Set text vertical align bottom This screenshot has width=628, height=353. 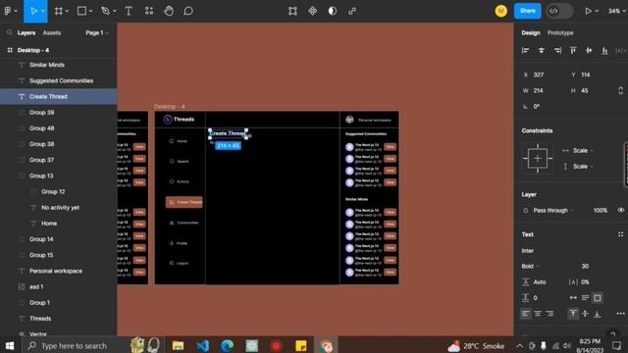point(598,314)
